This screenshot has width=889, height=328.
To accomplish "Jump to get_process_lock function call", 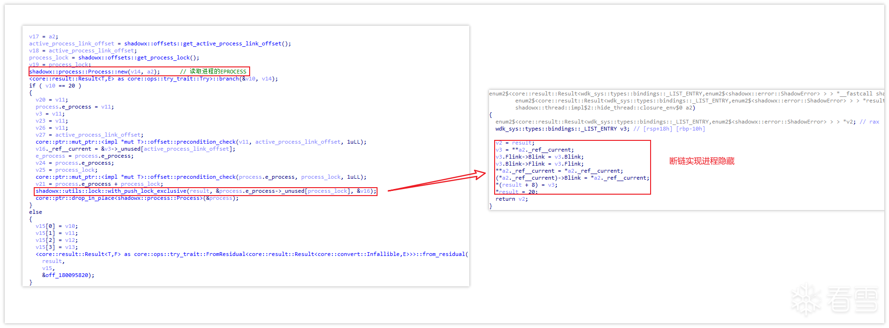I will (x=138, y=58).
